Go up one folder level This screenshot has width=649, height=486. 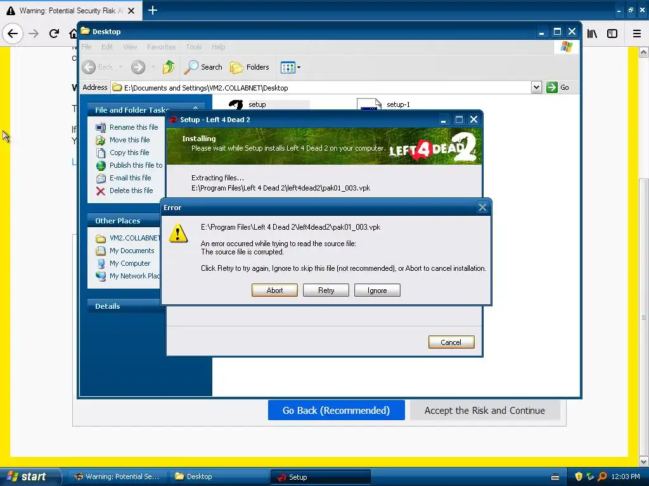[x=169, y=67]
